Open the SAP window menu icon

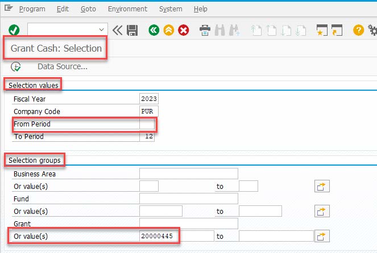coord(9,9)
